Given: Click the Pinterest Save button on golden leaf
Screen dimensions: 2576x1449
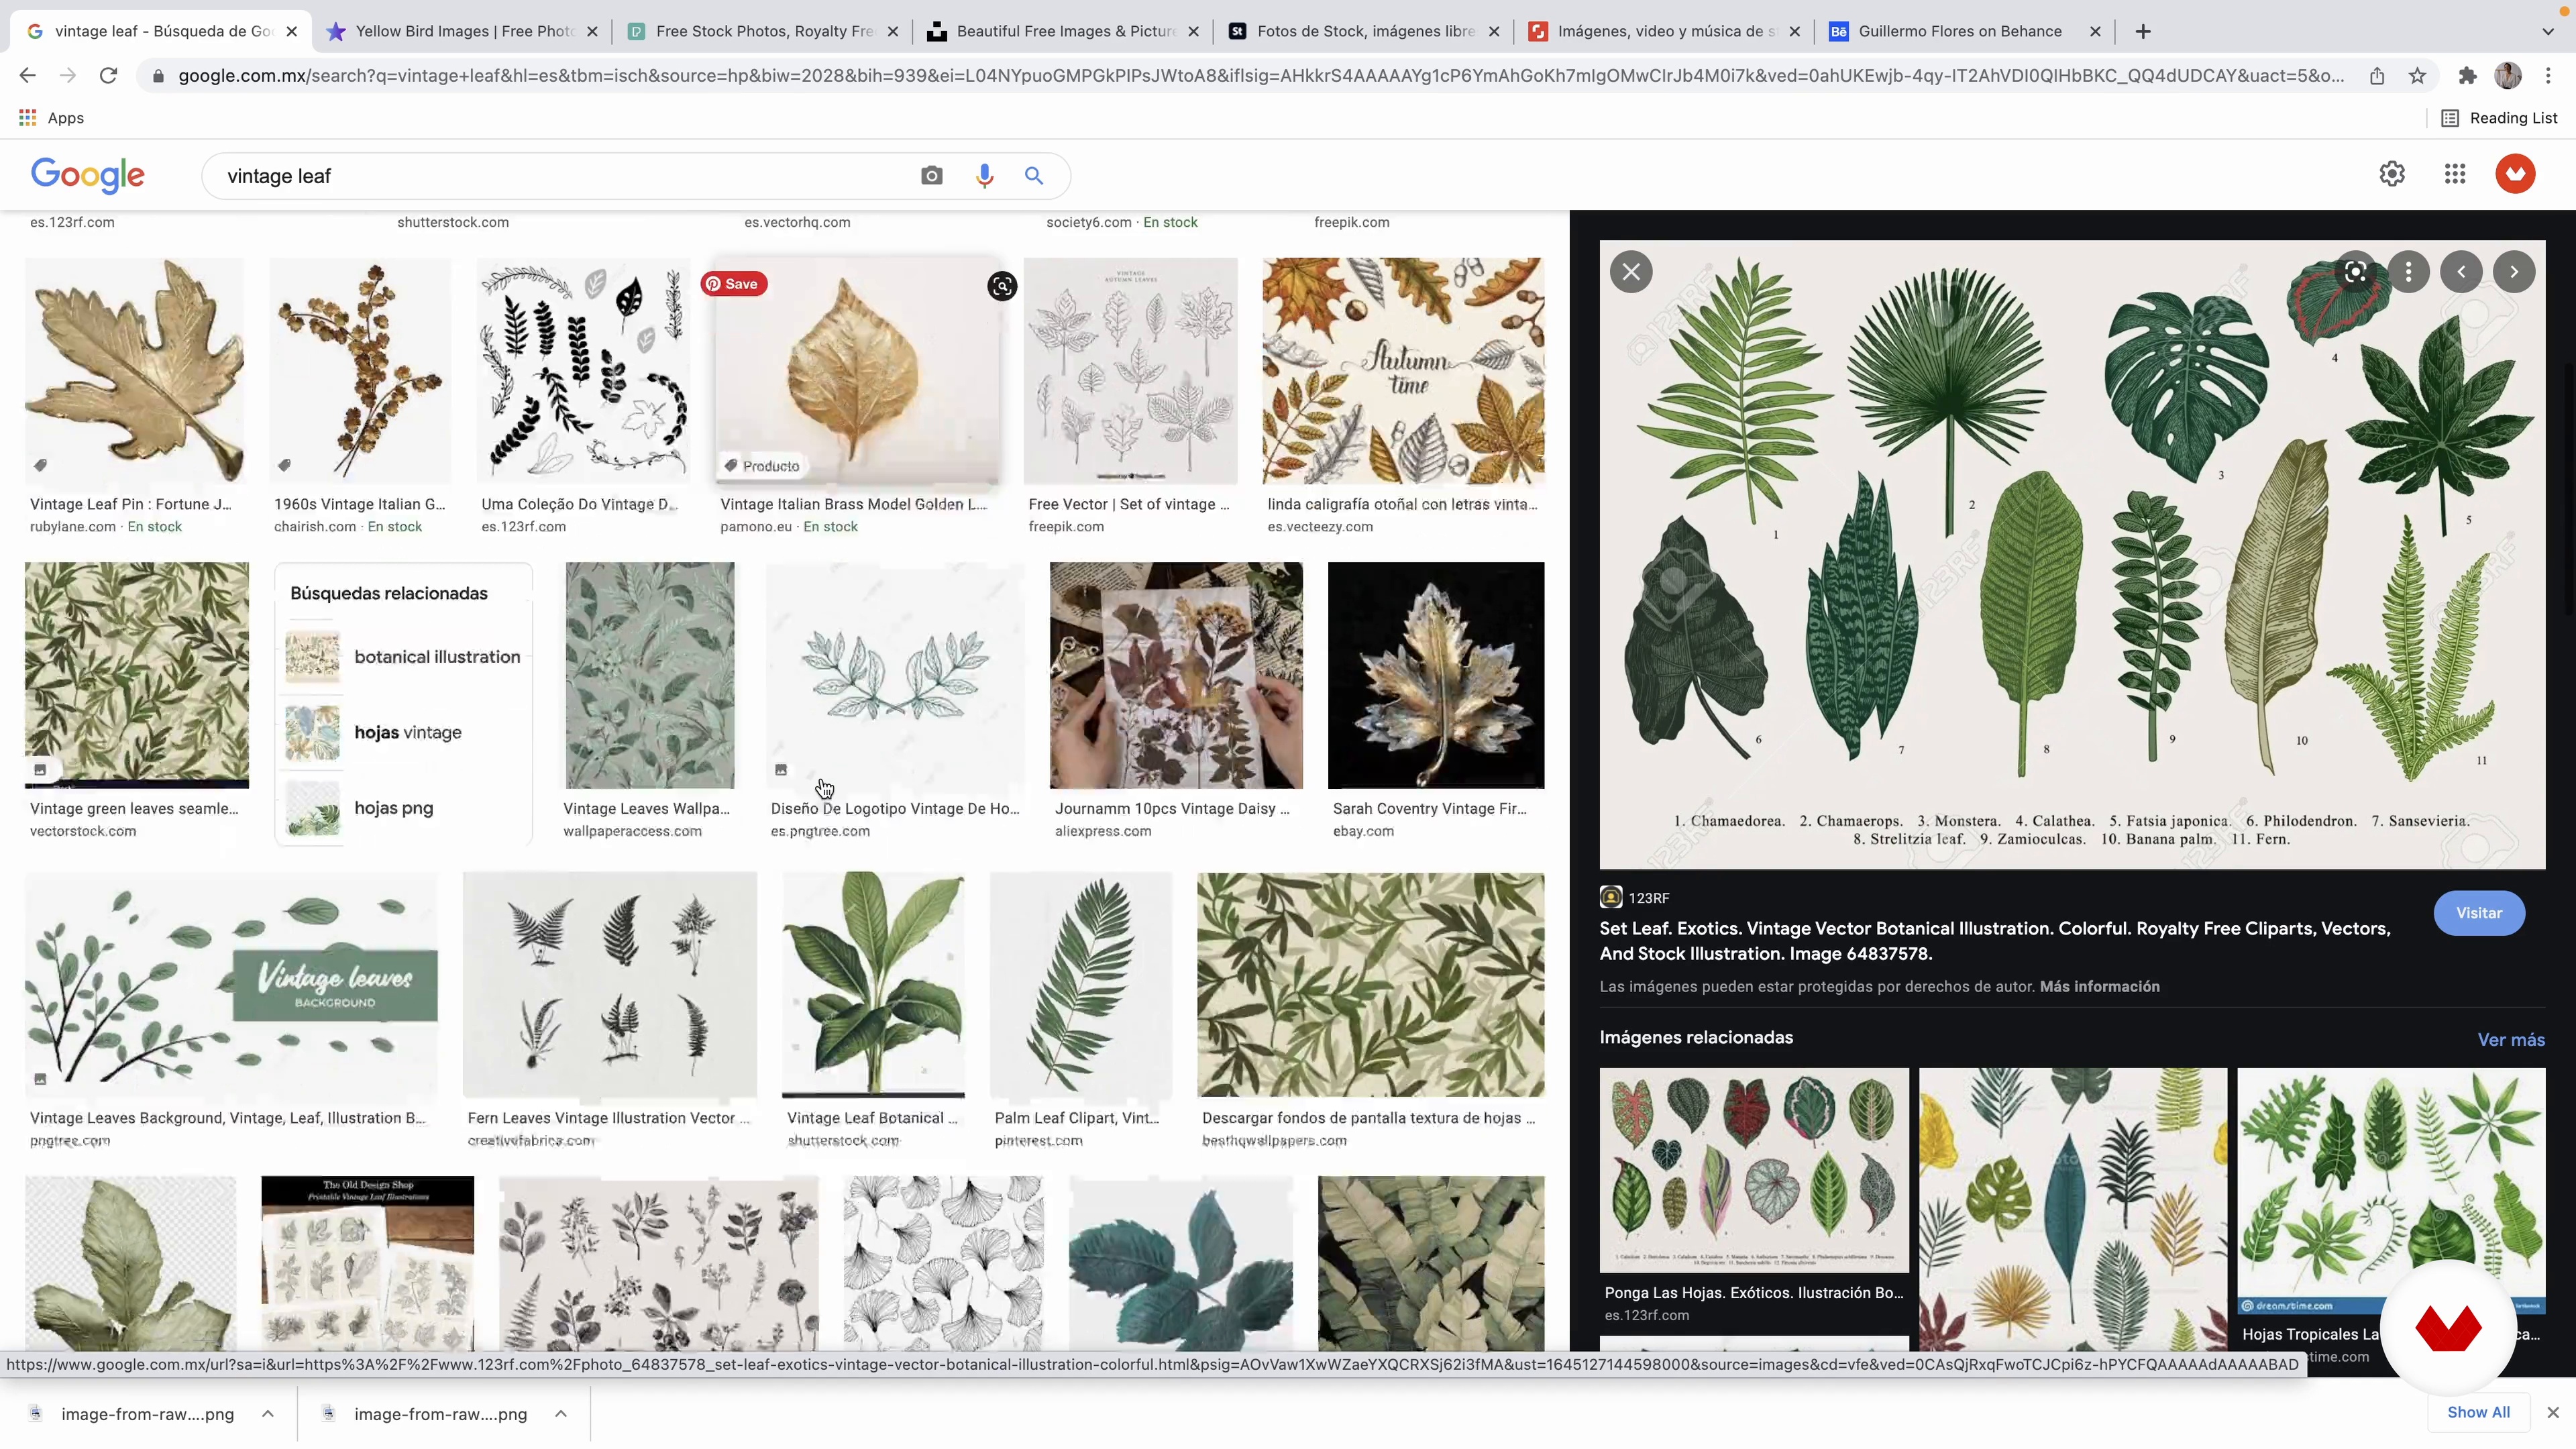Looking at the screenshot, I should (733, 284).
